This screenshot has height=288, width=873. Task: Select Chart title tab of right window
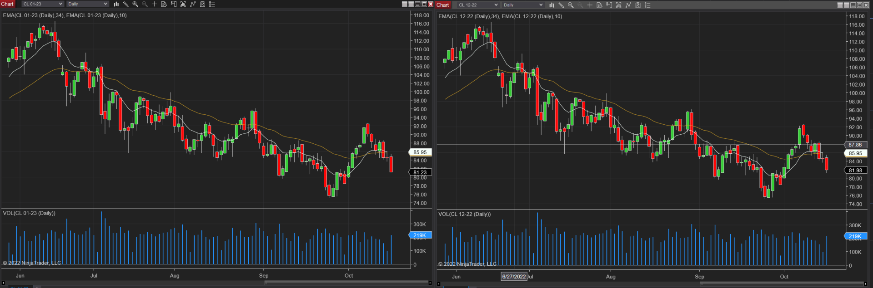(x=443, y=5)
